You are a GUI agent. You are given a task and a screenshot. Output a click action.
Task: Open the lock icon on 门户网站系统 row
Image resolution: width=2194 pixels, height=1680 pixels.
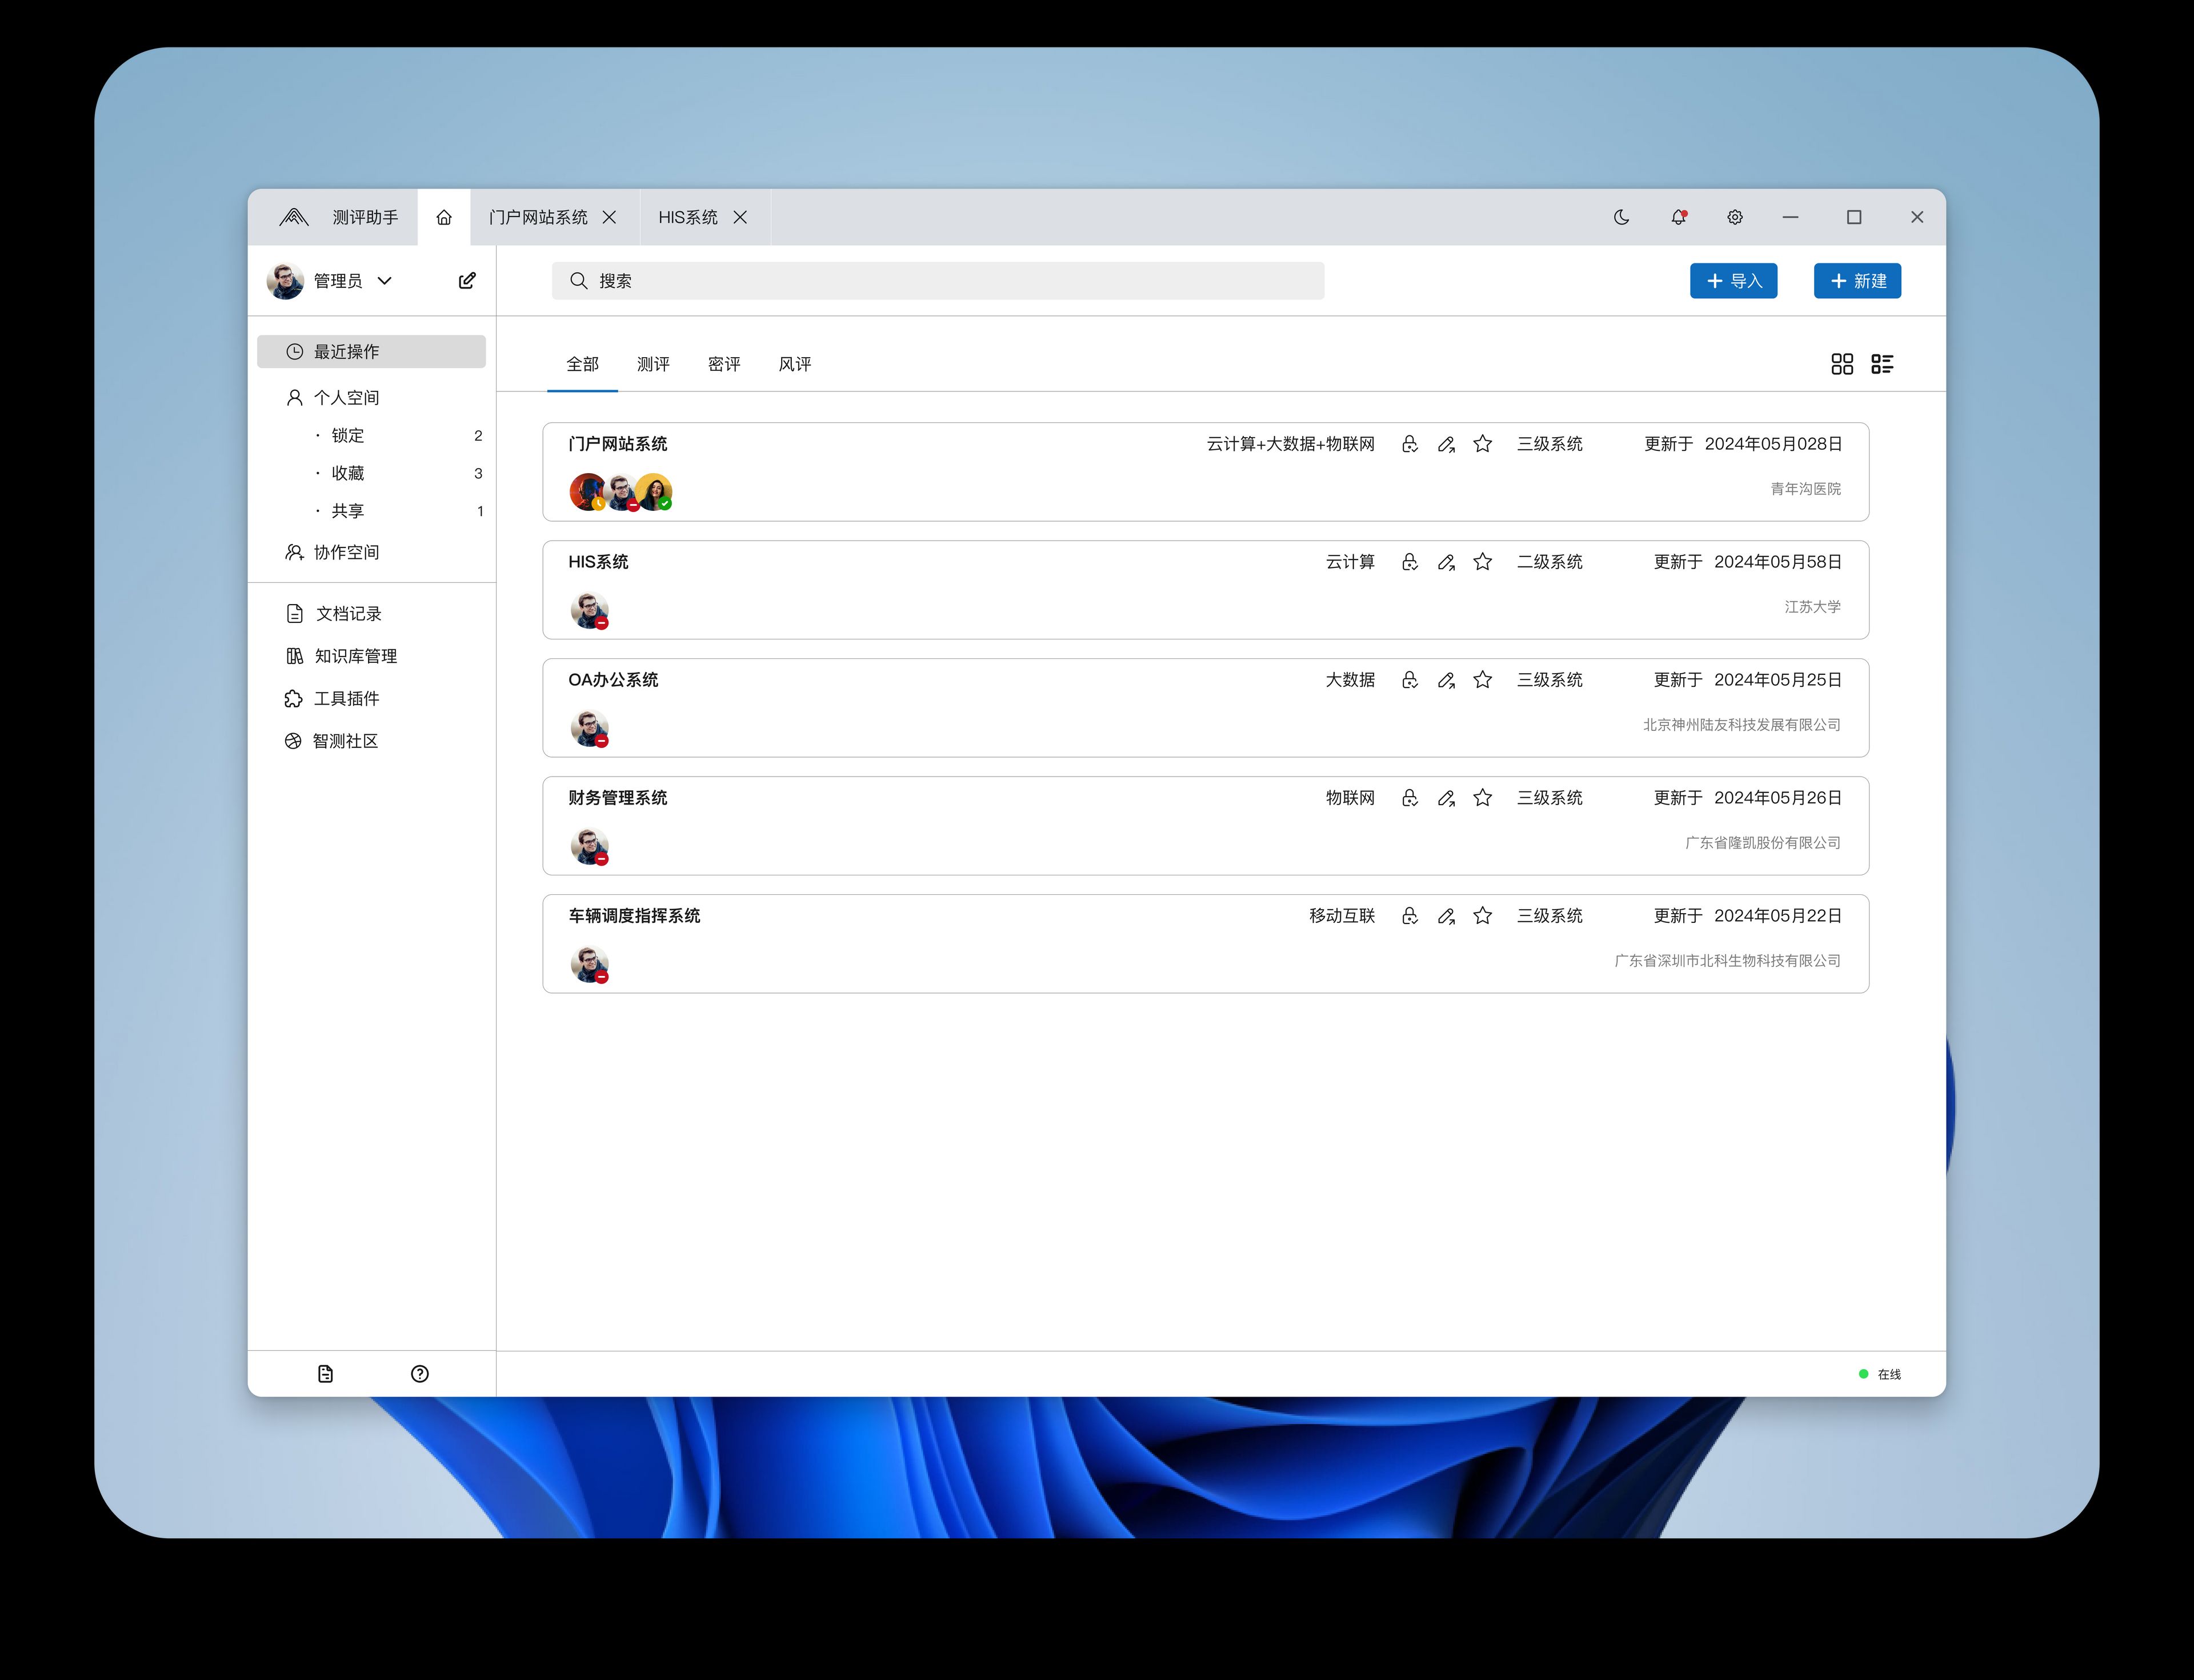click(1409, 444)
